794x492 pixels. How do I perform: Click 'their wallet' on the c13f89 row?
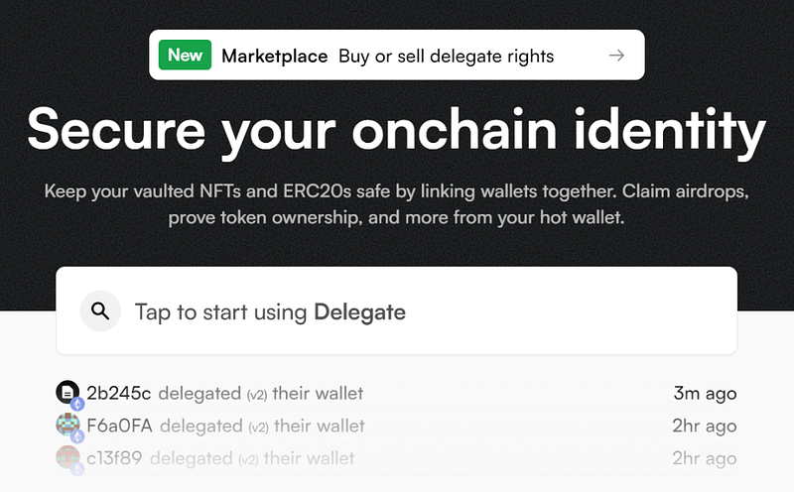[x=309, y=458]
